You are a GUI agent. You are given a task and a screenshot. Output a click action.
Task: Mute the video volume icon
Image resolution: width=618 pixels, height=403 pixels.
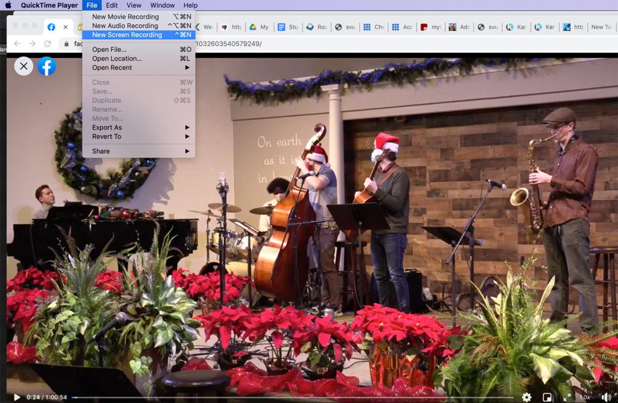coord(606,397)
